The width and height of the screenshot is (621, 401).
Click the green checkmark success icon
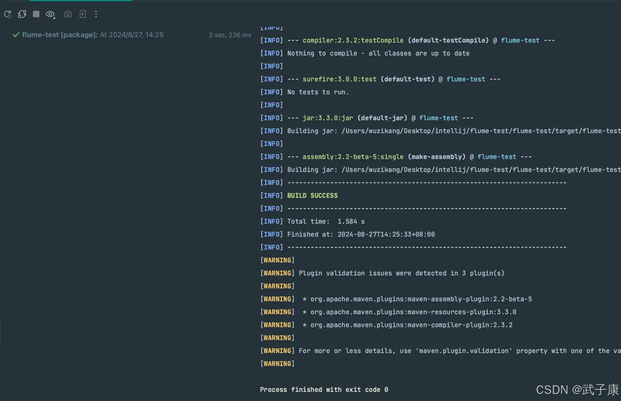16,35
